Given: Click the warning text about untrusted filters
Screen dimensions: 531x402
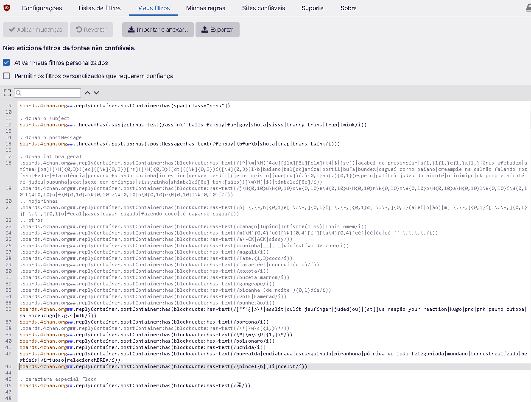Looking at the screenshot, I should point(69,48).
